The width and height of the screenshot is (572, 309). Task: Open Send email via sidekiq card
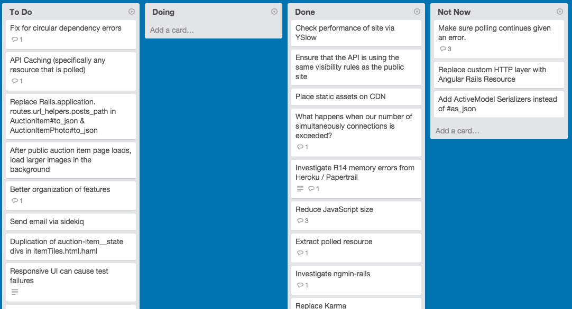coord(71,221)
